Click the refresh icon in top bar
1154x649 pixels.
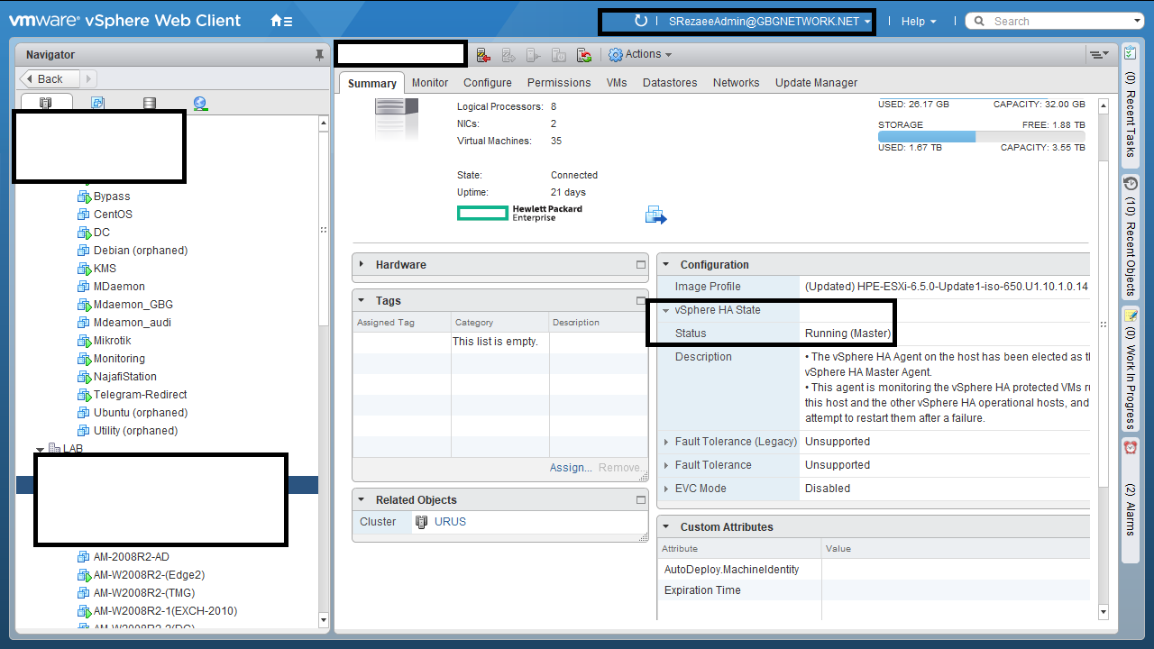click(x=640, y=21)
